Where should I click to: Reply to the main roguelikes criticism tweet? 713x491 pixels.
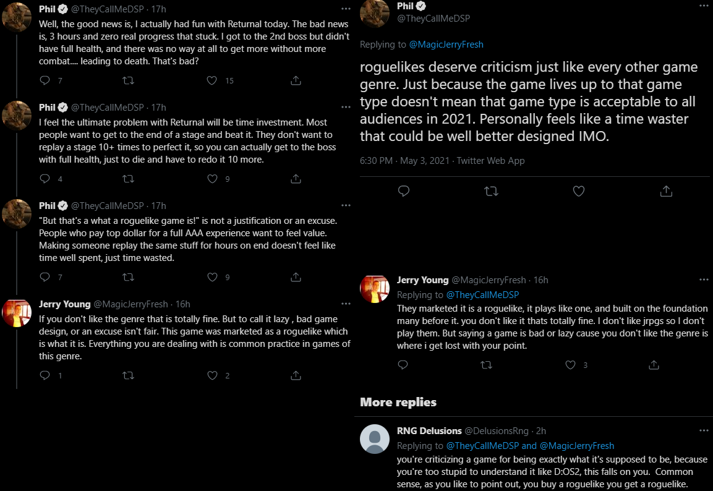pos(404,191)
